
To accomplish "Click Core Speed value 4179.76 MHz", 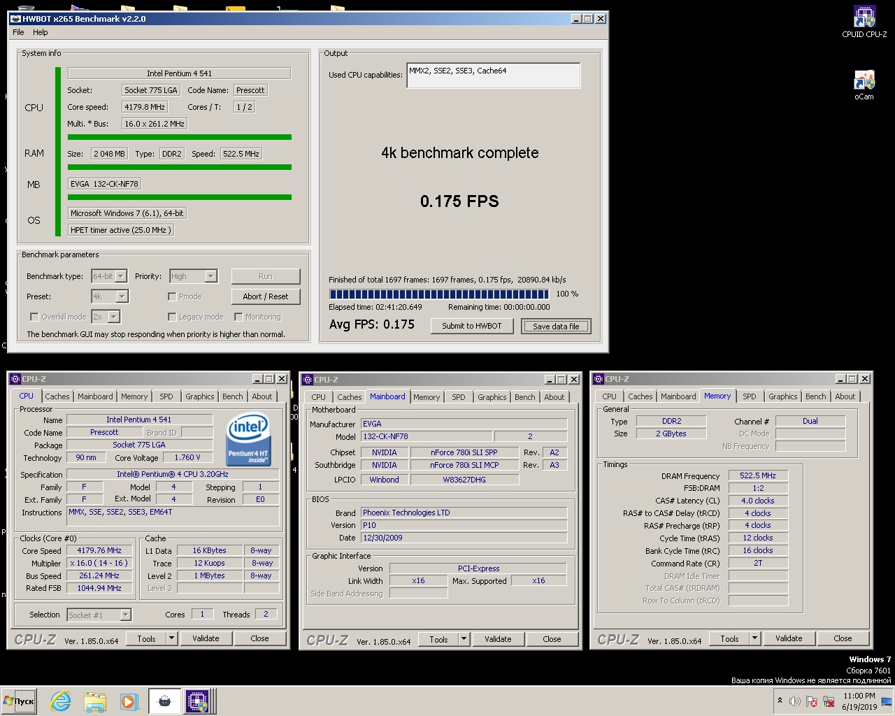I will 99,551.
